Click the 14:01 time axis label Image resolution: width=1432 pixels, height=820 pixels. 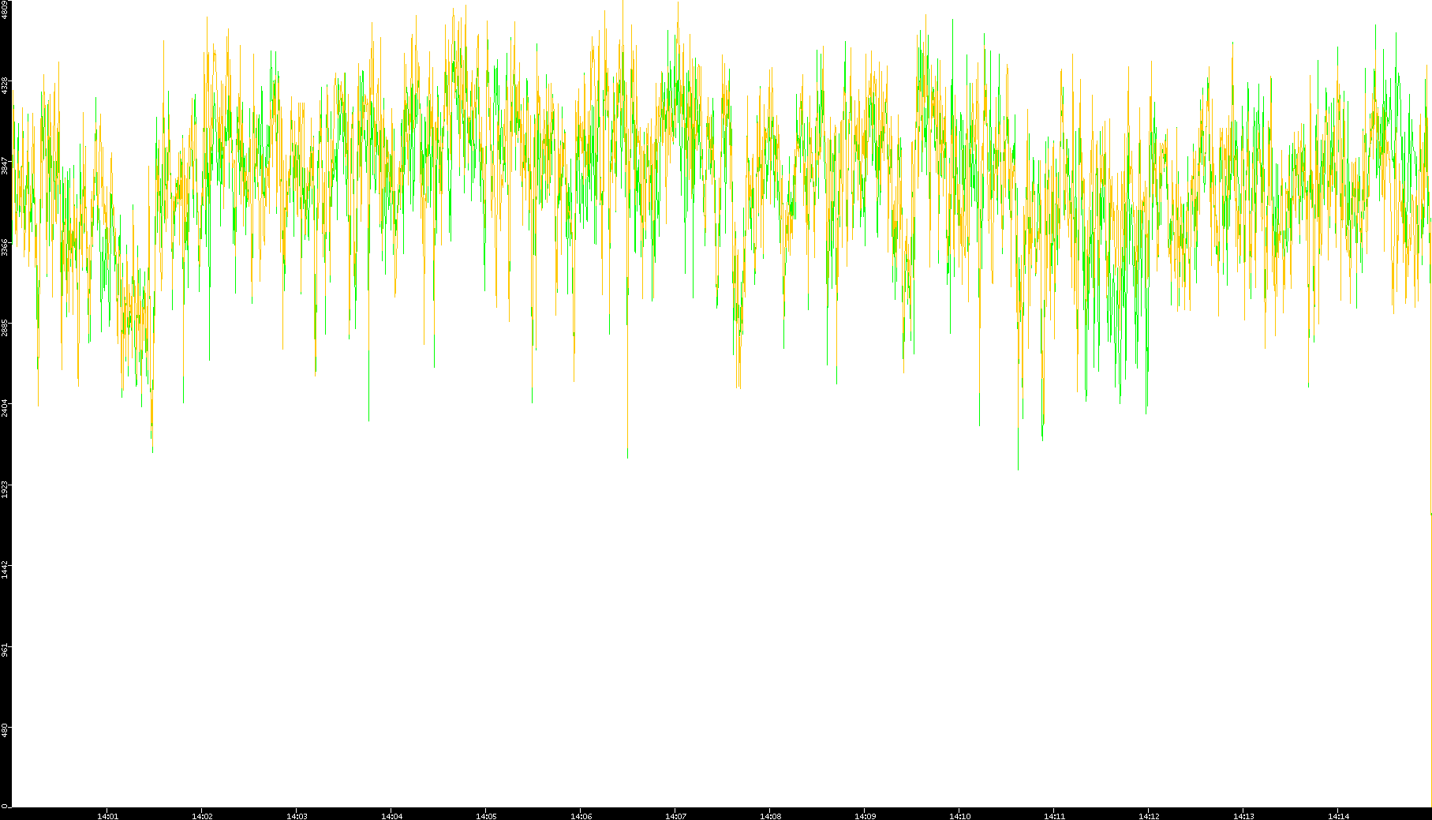coord(107,816)
